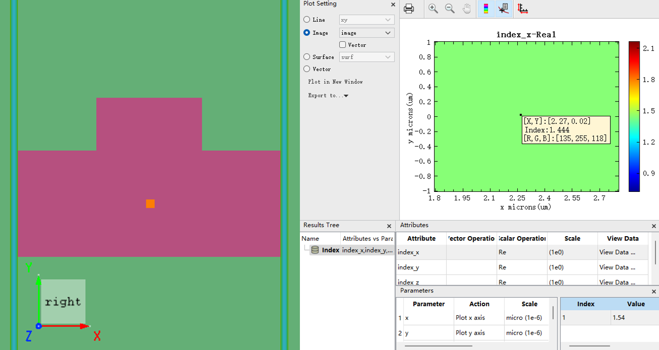Screen dimensions: 659x350
Task: Select the Line plot radio button
Action: (307, 20)
